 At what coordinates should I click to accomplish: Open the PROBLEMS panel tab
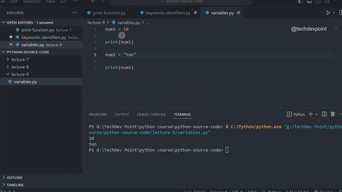point(98,114)
